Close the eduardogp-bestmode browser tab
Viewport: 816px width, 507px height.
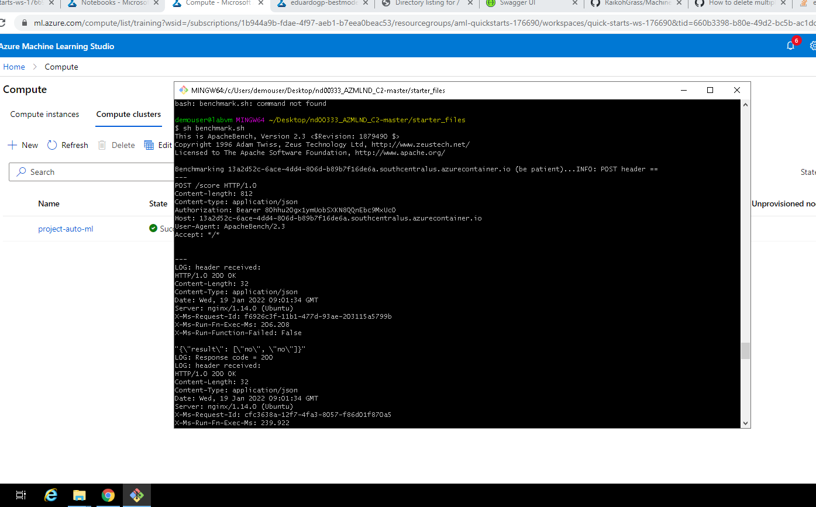point(364,4)
